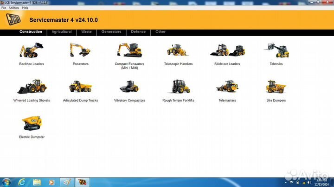The image size is (334, 187).
Task: Select JCB Servicemaster taskbar button
Action: pos(83,182)
